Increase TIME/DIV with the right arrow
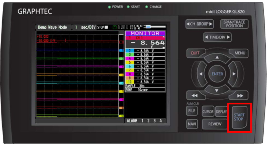This screenshot has height=144, width=267. coord(228,37)
